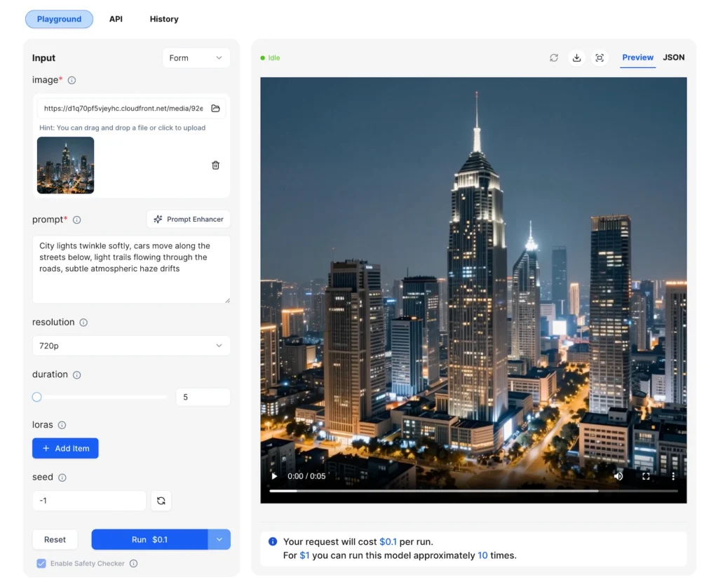718x582 pixels.
Task: Randomize the seed with the refresh icon
Action: coord(161,501)
